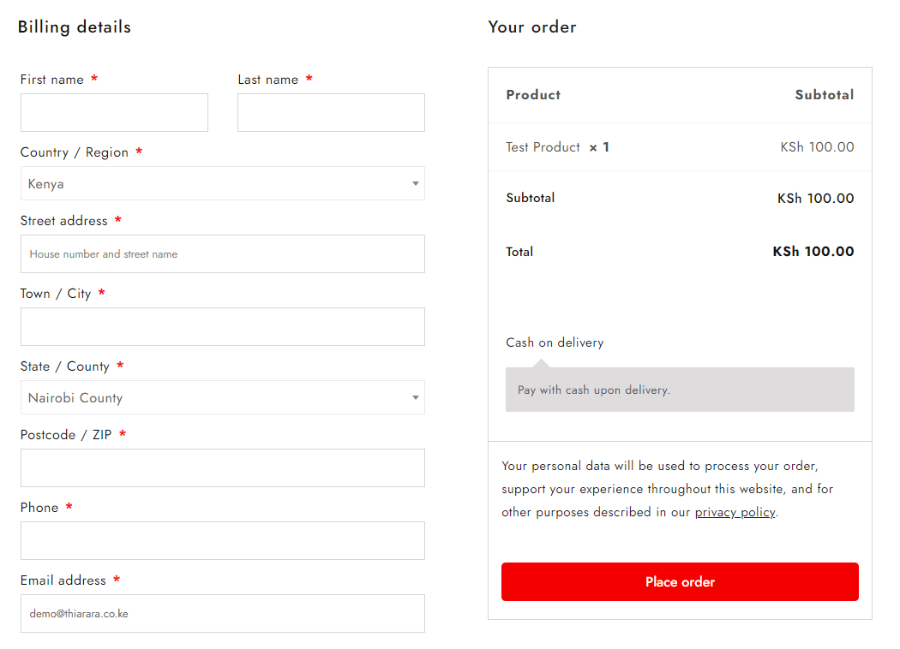This screenshot has width=900, height=649.
Task: Open the privacy policy link
Action: (x=735, y=512)
